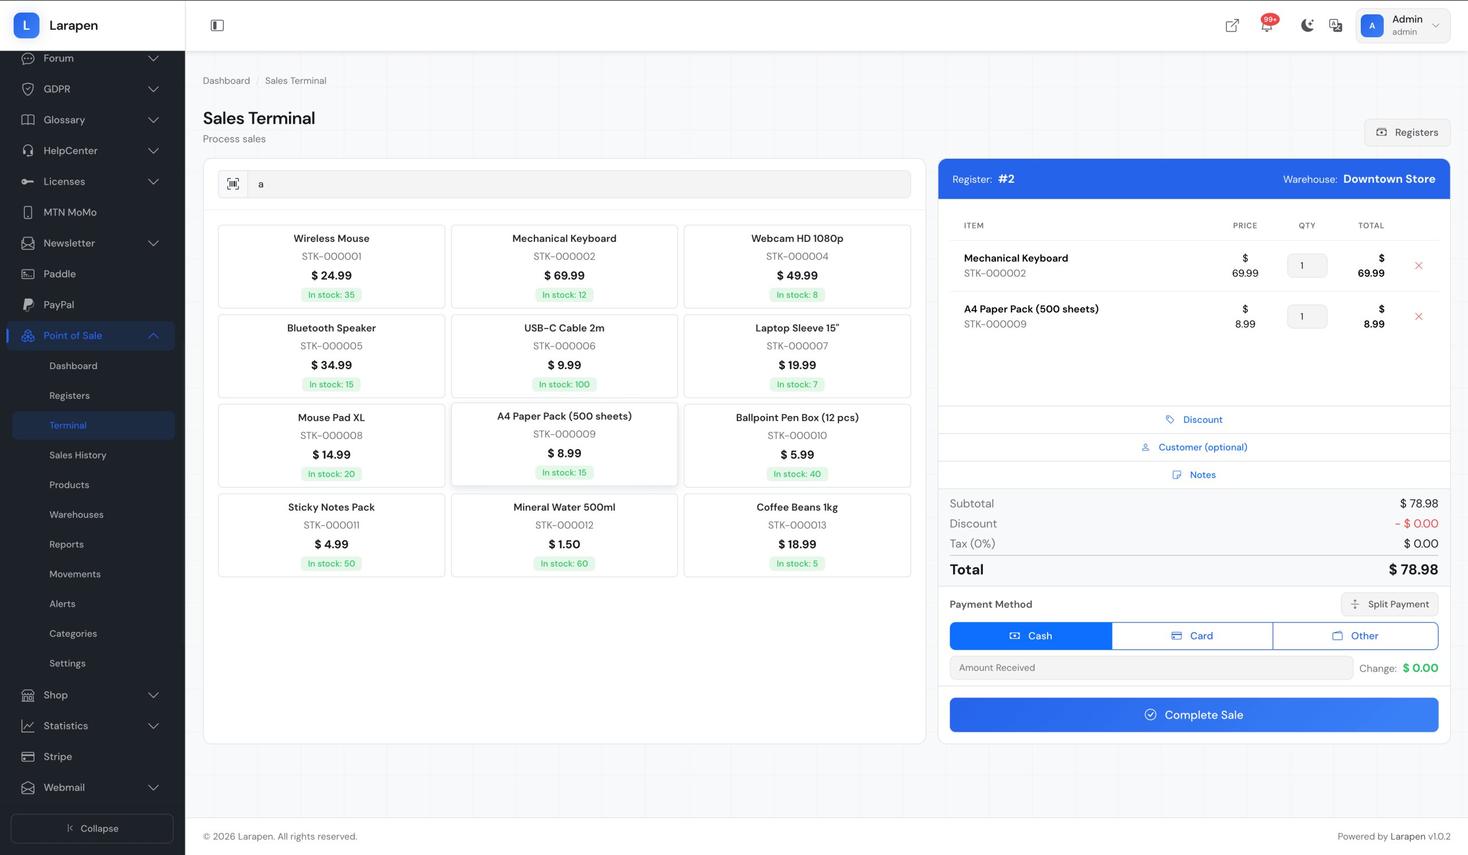Add Coffee Beans 1kg product card
The image size is (1468, 855).
tap(797, 534)
